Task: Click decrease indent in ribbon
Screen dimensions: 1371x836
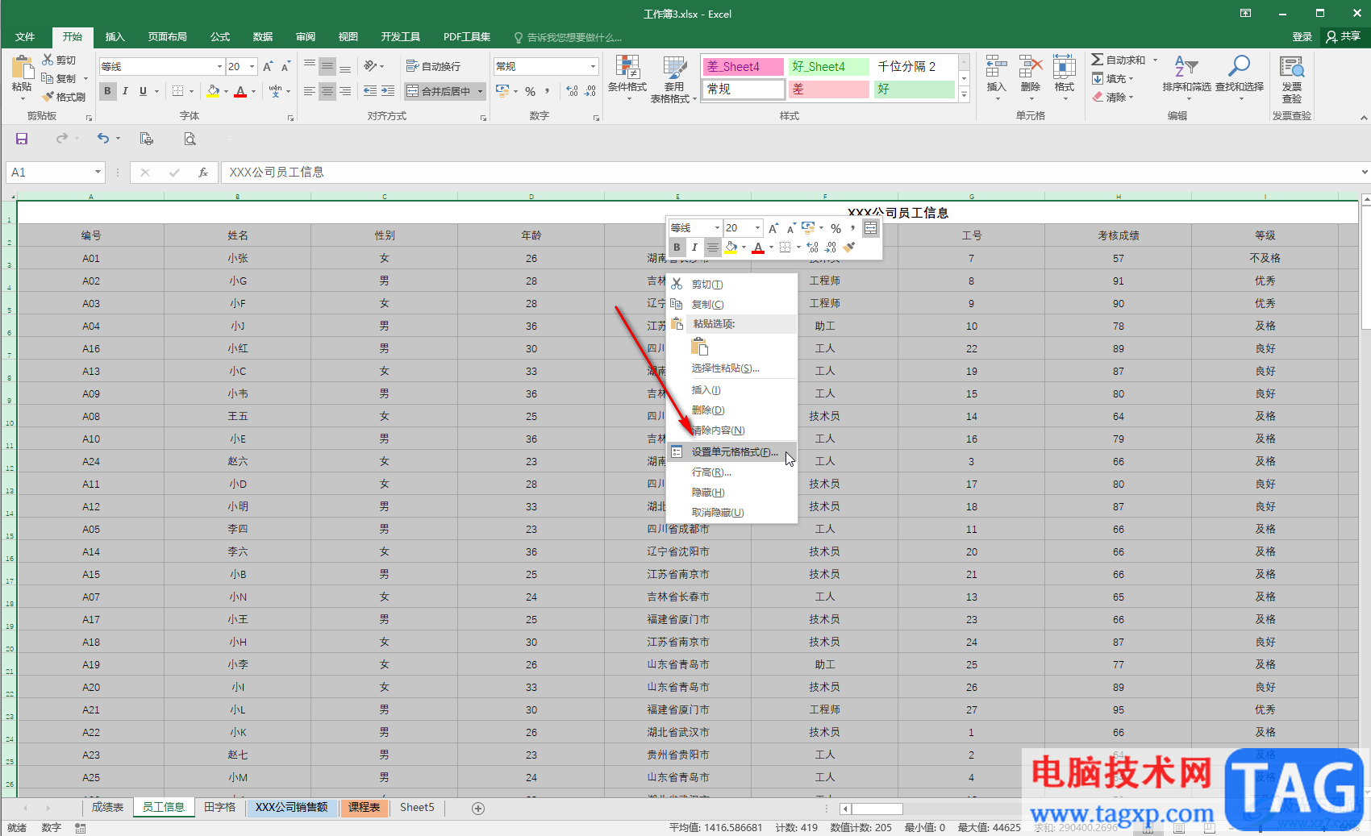Action: coord(370,91)
